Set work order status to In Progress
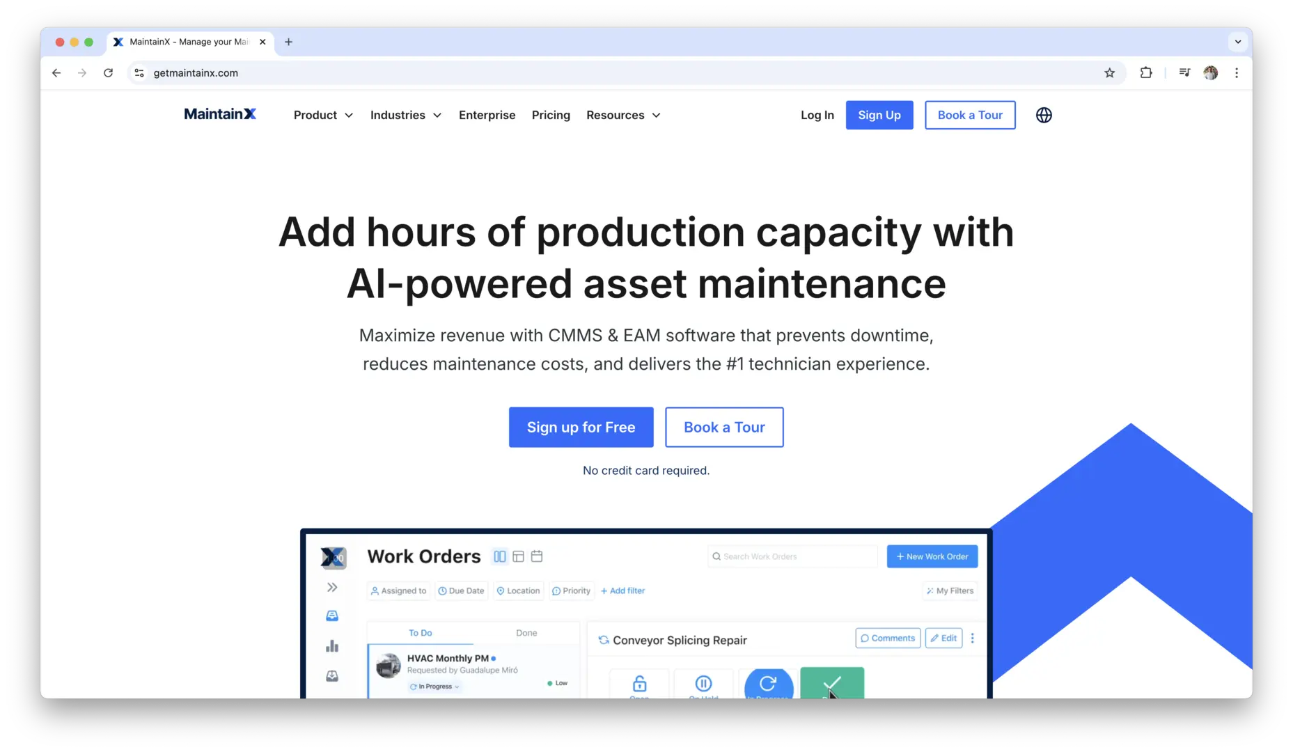Screen dimensions: 1293x752 pos(768,684)
